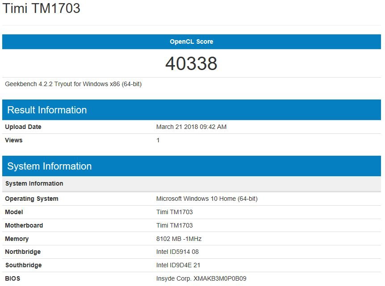Image resolution: width=385 pixels, height=286 pixels.
Task: Select the Northbridge value Intel ID5914 08
Action: coord(177,252)
